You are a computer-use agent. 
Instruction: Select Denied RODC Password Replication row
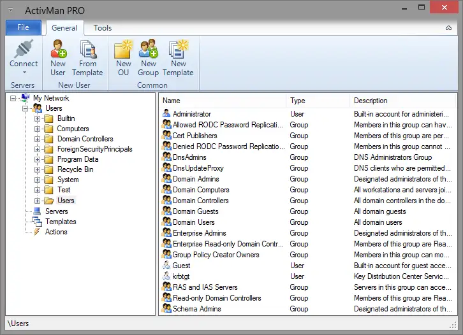pyautogui.click(x=308, y=146)
